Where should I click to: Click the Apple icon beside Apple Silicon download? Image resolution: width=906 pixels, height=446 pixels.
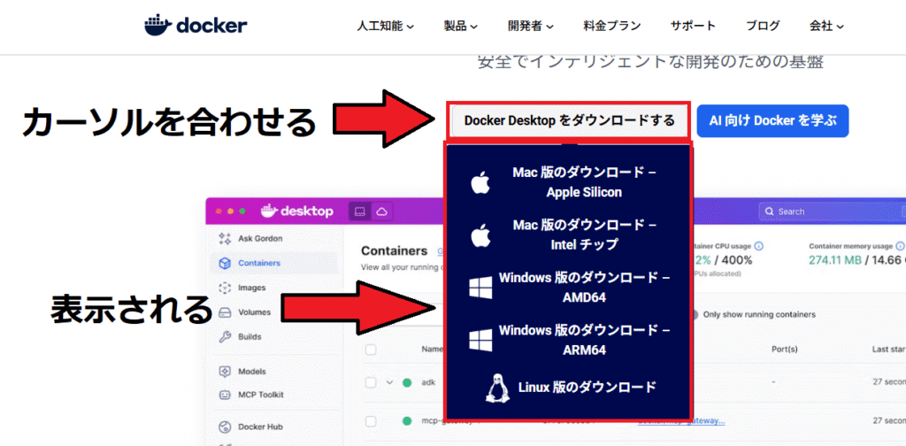coord(480,183)
